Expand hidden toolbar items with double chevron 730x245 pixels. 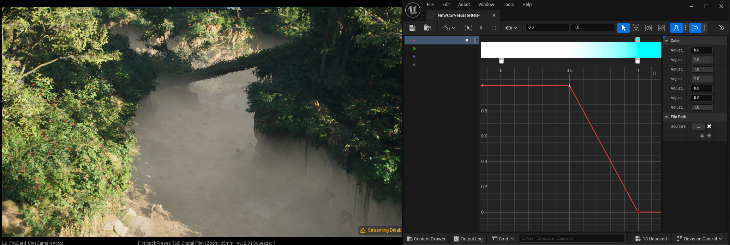pos(721,28)
